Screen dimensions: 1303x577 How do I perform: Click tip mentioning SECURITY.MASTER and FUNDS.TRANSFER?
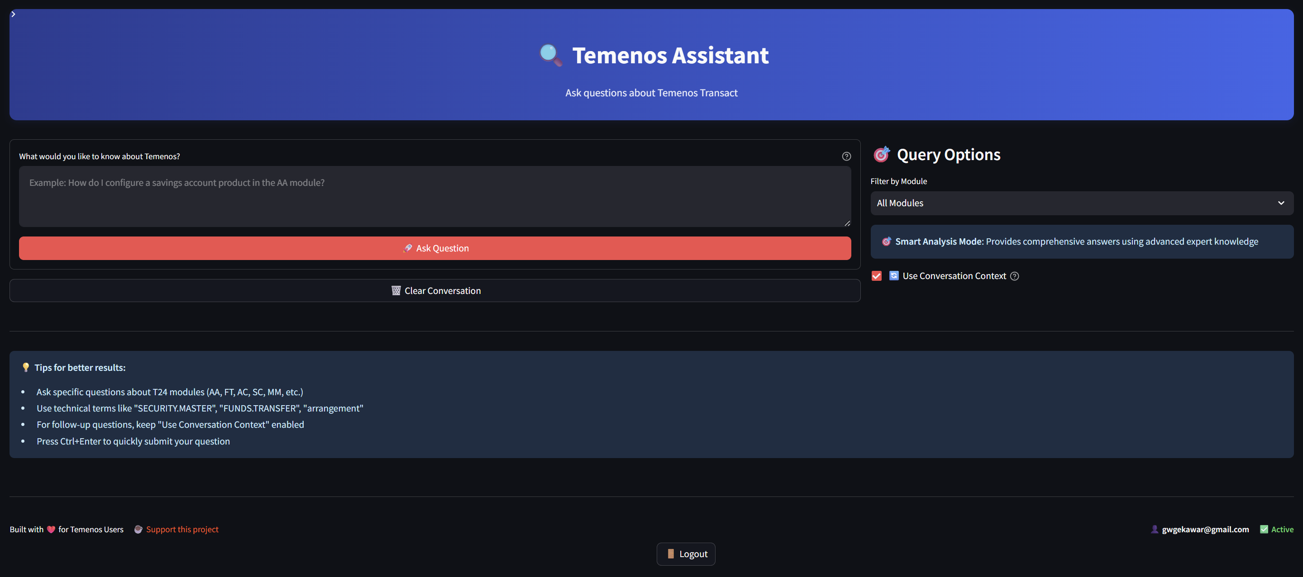click(x=200, y=408)
